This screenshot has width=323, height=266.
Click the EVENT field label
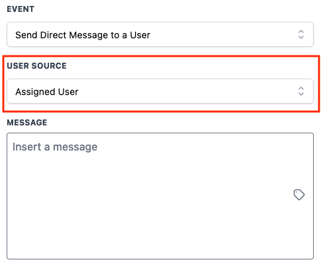pyautogui.click(x=21, y=9)
